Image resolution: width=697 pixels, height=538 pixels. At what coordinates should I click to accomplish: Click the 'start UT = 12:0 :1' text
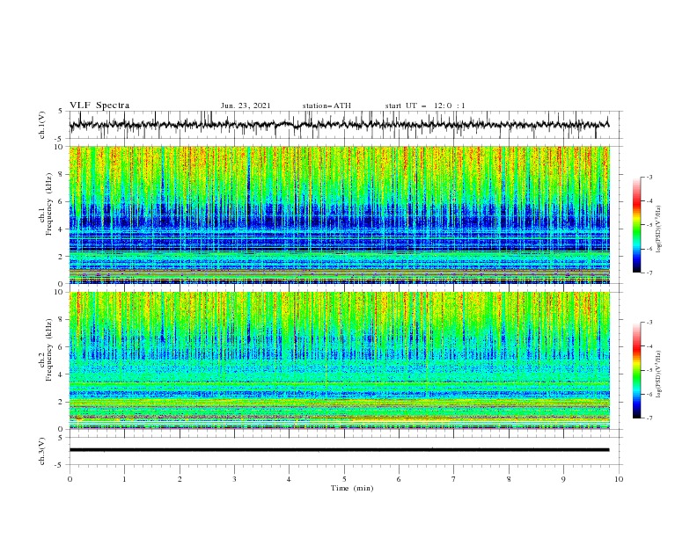coord(425,105)
